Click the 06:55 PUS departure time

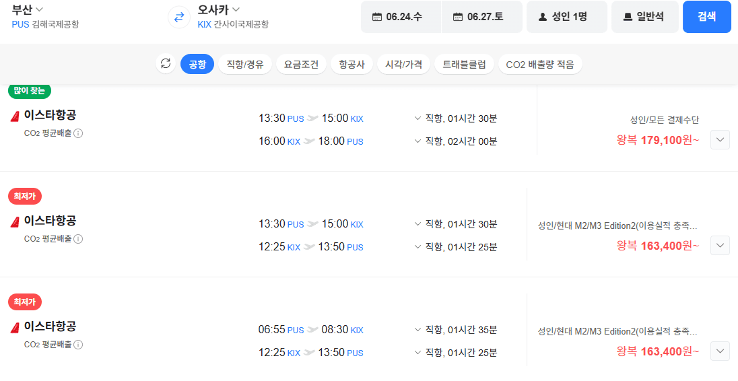coord(281,330)
